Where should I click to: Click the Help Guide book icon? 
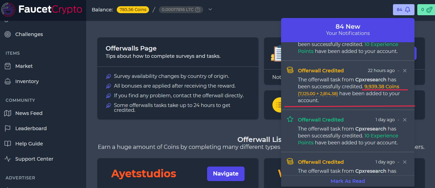coord(8,144)
